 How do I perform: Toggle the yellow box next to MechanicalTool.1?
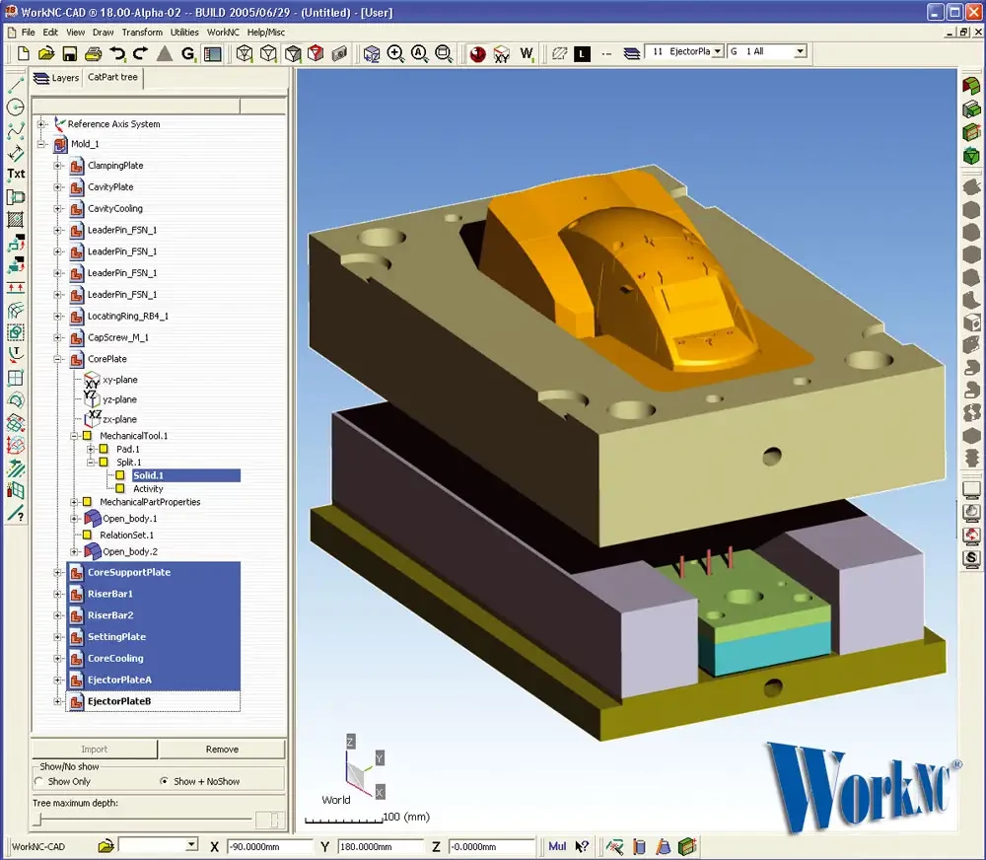click(x=88, y=435)
